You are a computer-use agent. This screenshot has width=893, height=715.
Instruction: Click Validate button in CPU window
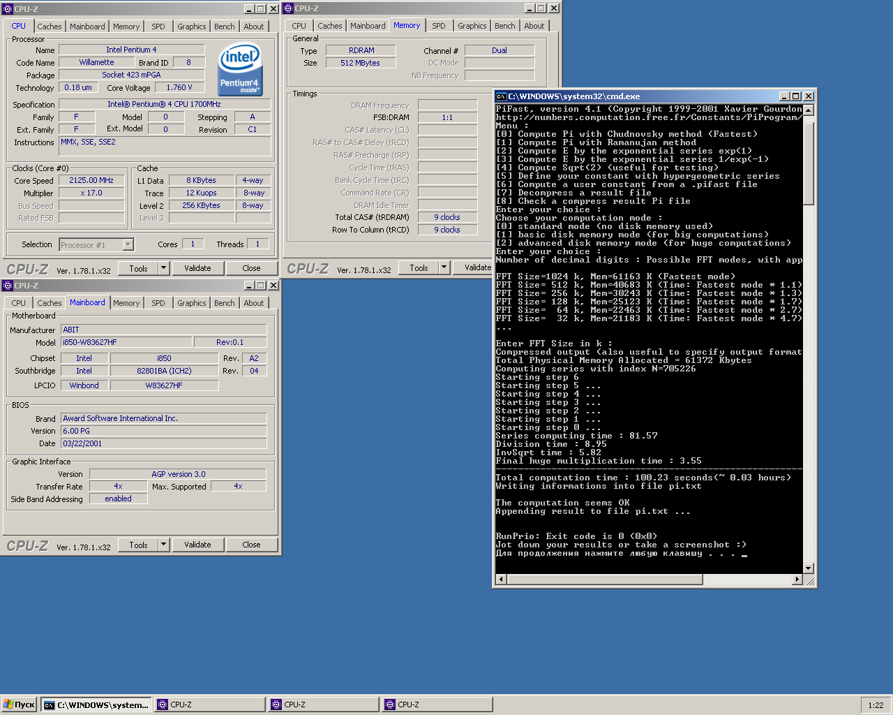click(197, 268)
